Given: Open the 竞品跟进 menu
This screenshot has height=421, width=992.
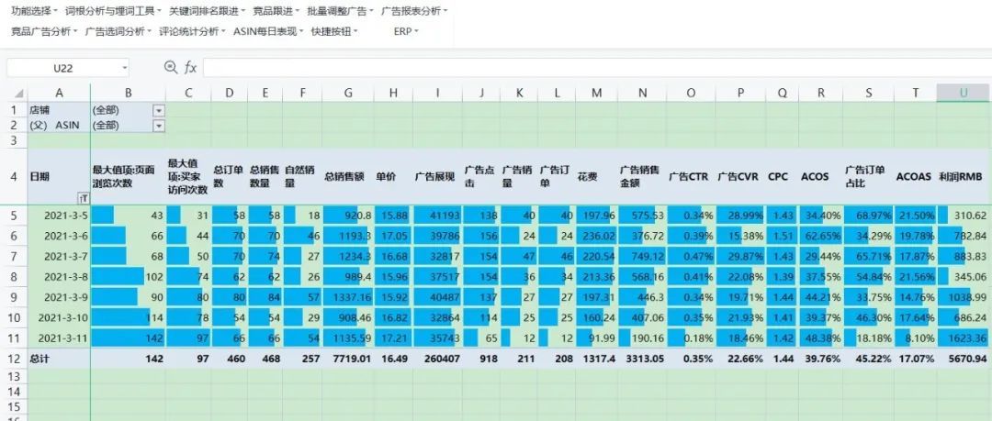Looking at the screenshot, I should [x=276, y=11].
